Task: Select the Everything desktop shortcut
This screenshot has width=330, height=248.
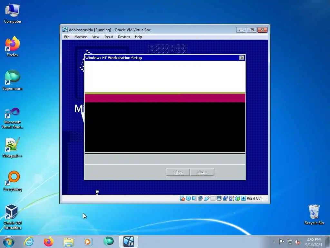Action: [x=13, y=181]
